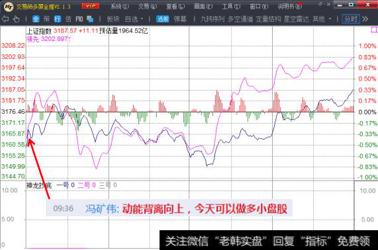Click the 二号 0 indicator value
378x250 pixels.
click(x=87, y=185)
